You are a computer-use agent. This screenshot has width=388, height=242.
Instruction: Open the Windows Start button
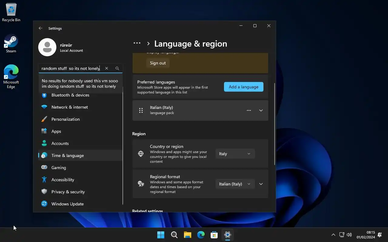tap(161, 235)
